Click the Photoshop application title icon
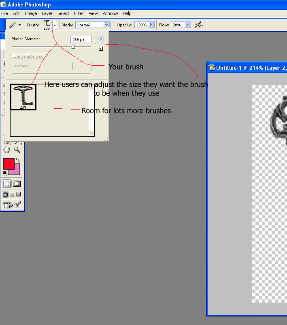 point(3,4)
